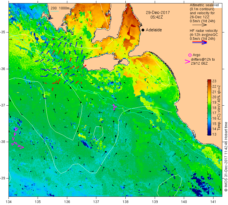
Task: Click the '29/12 06Z' drifter date text
Action: click(199, 63)
